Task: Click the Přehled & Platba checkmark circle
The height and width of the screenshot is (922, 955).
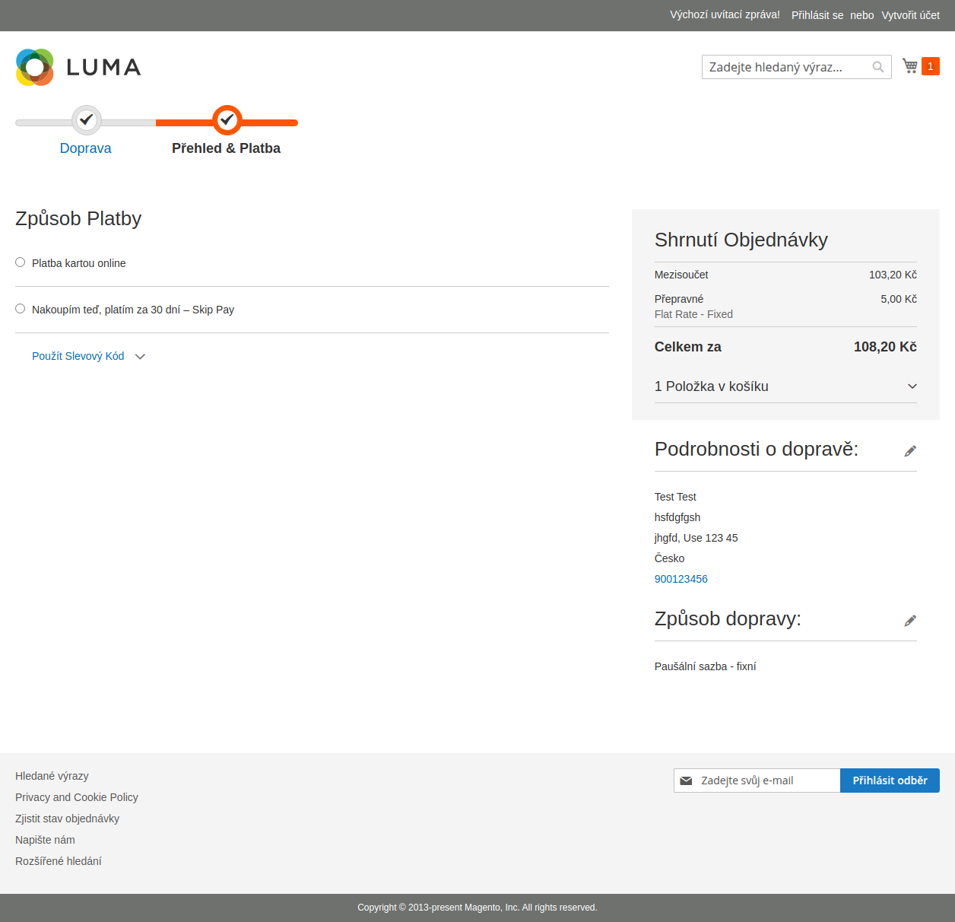Action: pyautogui.click(x=227, y=119)
